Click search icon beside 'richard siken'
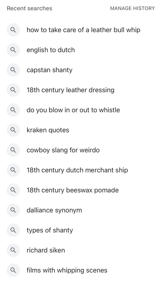This screenshot has width=162, height=281. coord(13,250)
